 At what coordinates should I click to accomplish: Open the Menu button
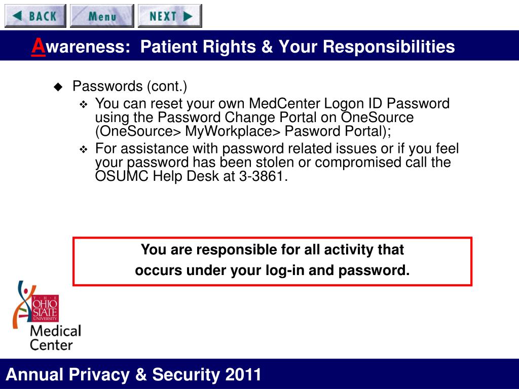[102, 16]
